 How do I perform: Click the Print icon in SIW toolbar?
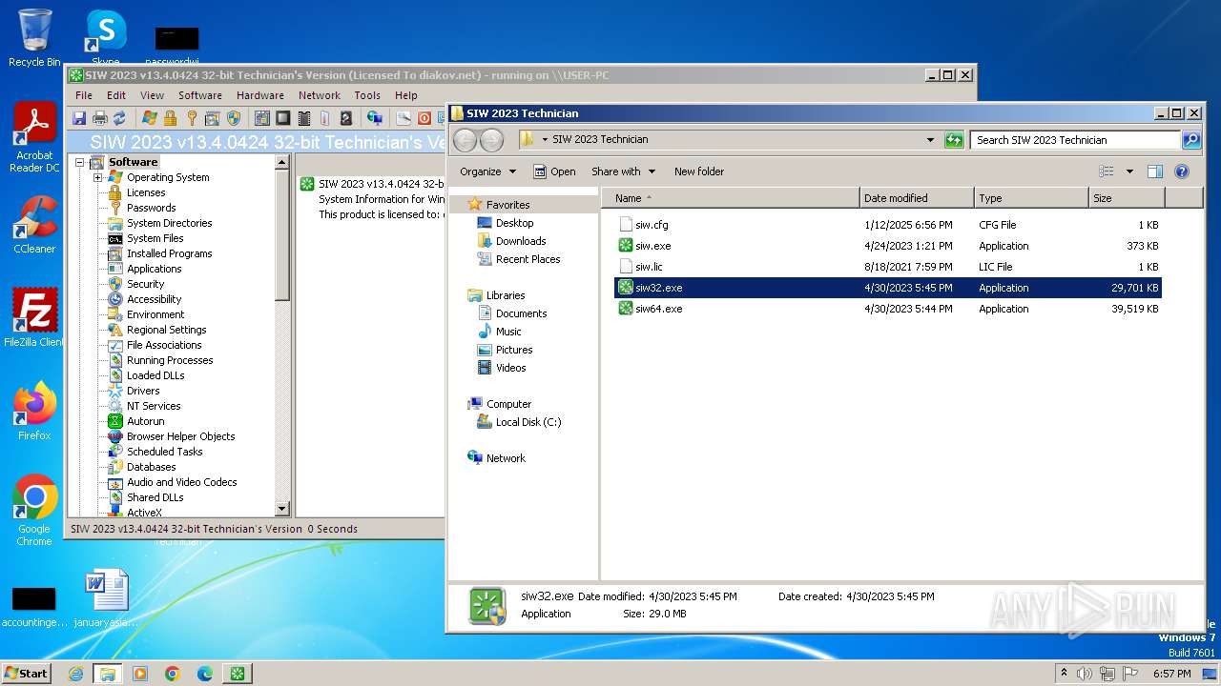click(x=99, y=118)
